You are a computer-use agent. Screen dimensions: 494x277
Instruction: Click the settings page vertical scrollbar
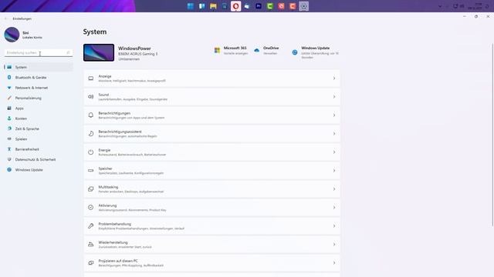[492, 135]
